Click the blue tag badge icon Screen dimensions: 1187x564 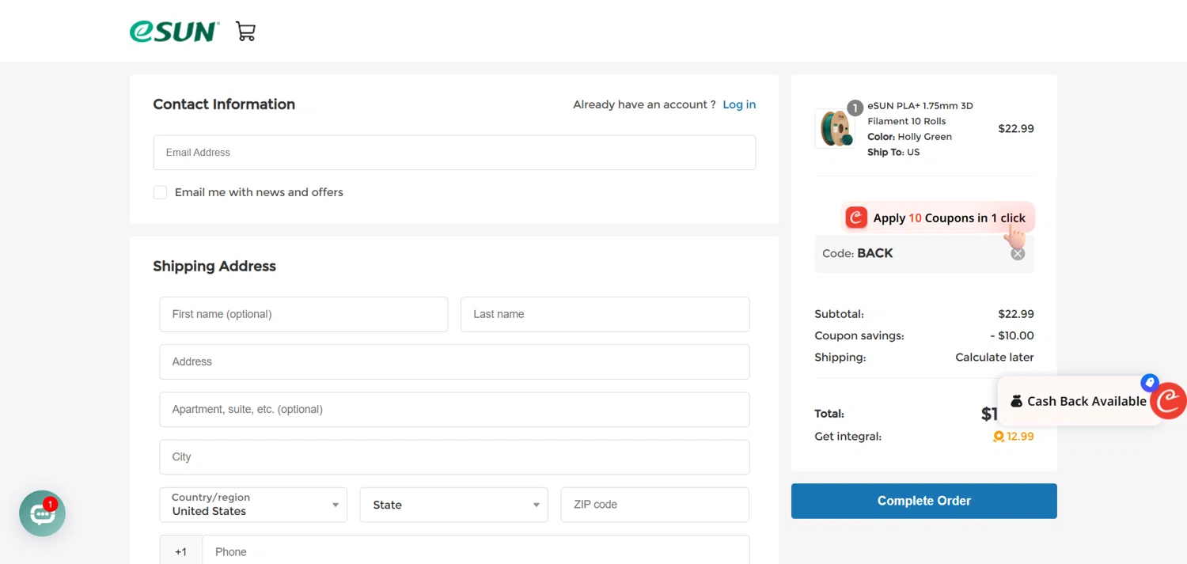pyautogui.click(x=1149, y=382)
